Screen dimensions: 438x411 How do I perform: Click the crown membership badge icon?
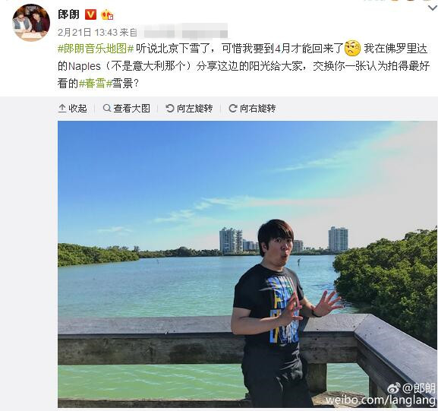(107, 15)
